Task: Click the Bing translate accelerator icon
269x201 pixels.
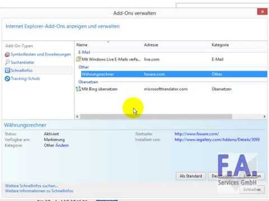Action: coord(78,89)
